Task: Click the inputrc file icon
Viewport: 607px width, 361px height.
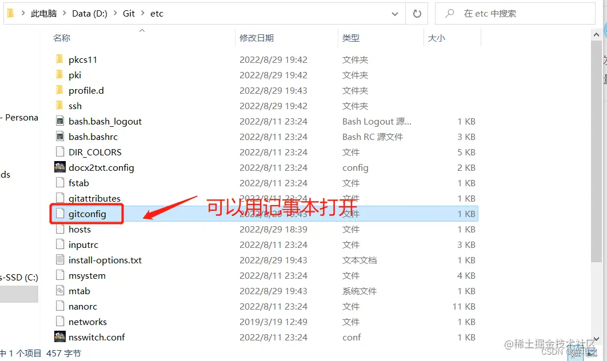Action: pyautogui.click(x=59, y=244)
